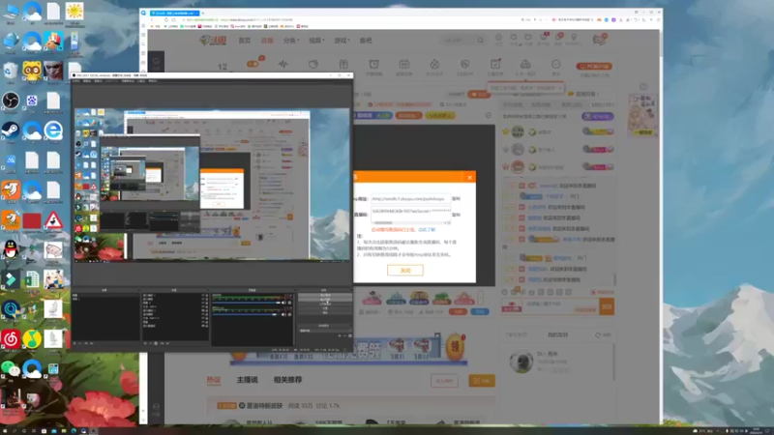This screenshot has width=774, height=435.
Task: Click the more ellipsis icon in streamer toolbar
Action: point(555,64)
